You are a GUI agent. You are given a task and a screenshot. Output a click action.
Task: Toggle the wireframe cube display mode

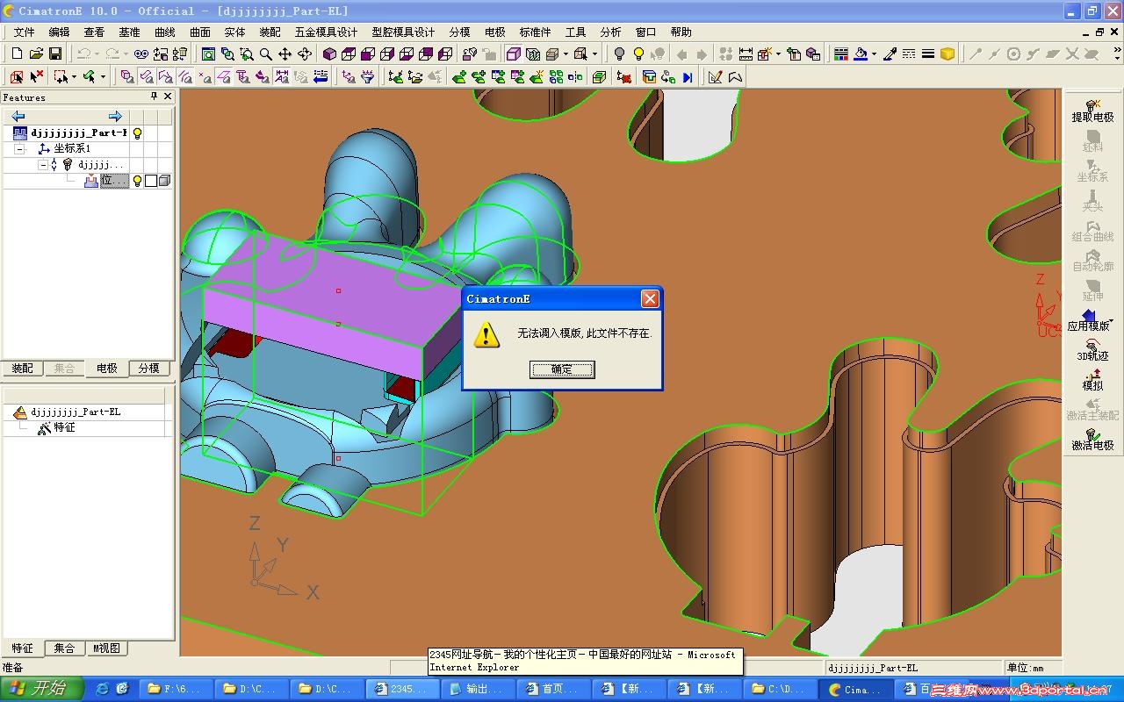click(x=532, y=54)
